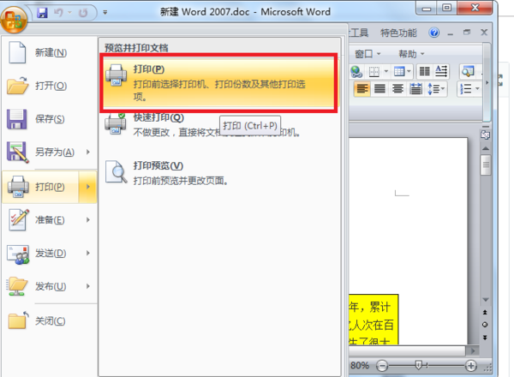
Task: Click the toolbar overflow right arrow
Action: tap(487, 82)
